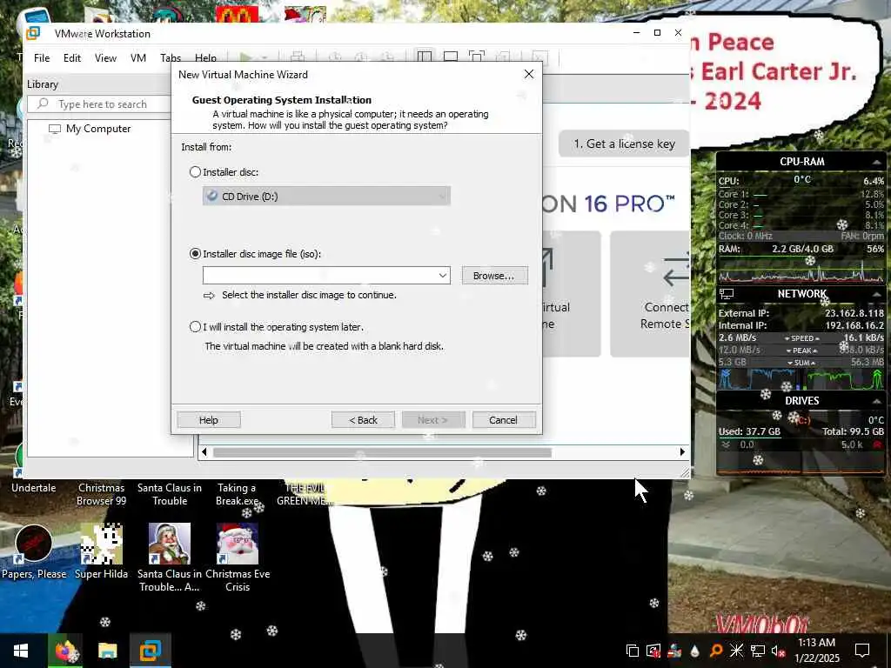Click the PEAK toggle in the network gadget

801,351
